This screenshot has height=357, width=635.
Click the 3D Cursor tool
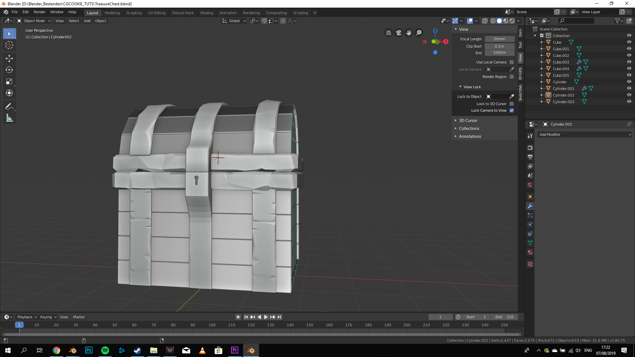coord(9,45)
